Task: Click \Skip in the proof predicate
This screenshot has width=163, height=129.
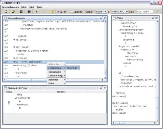Action: (x=20, y=95)
